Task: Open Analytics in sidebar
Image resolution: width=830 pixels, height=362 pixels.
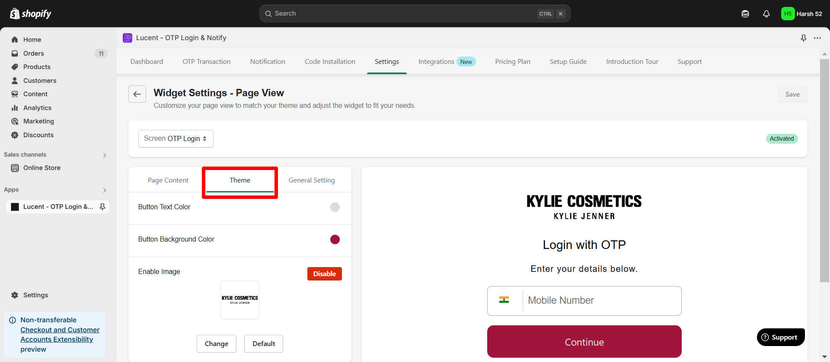Action: [37, 108]
